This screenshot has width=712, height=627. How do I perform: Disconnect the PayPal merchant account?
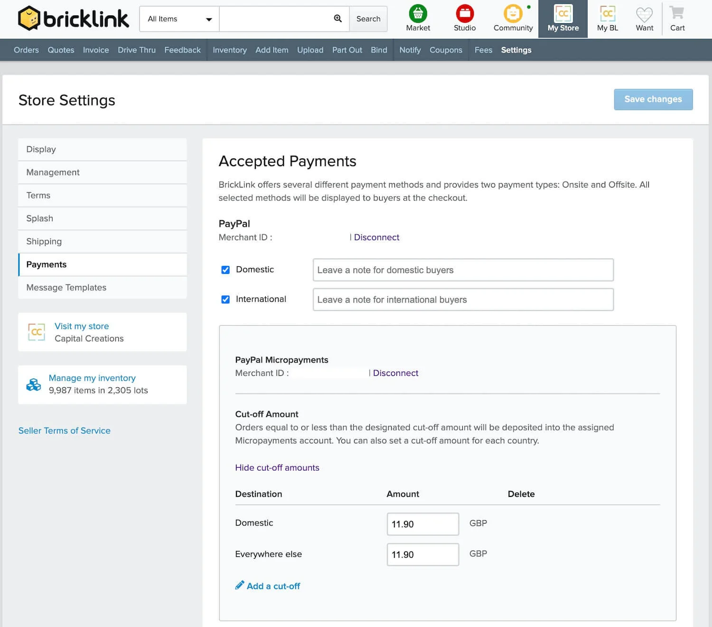click(x=376, y=237)
